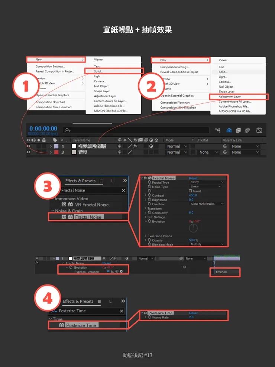This screenshot has height=367, width=275.
Task: Click the parent pick whip spiral for layer 2 背景
Action: (225, 152)
